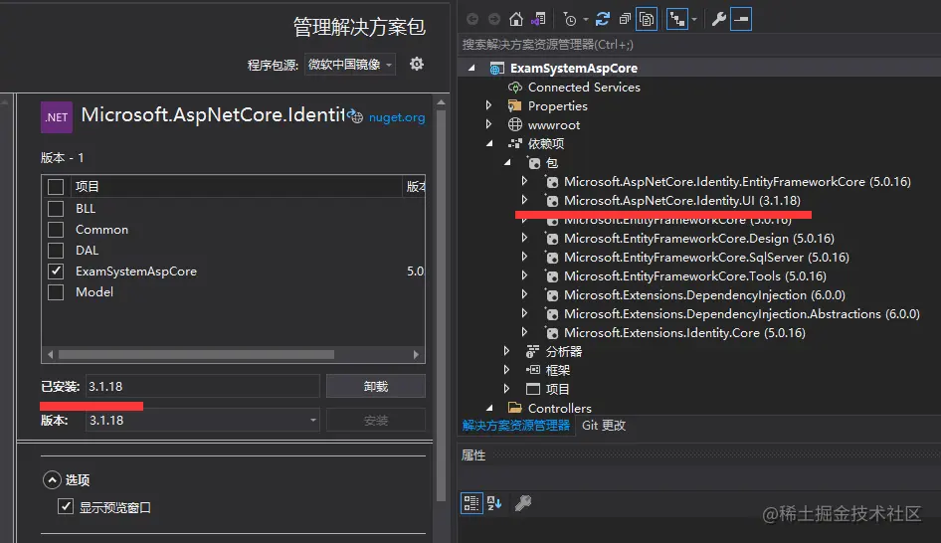Click the Property Pages wrench icon in 属性
This screenshot has height=543, width=941.
pos(522,503)
